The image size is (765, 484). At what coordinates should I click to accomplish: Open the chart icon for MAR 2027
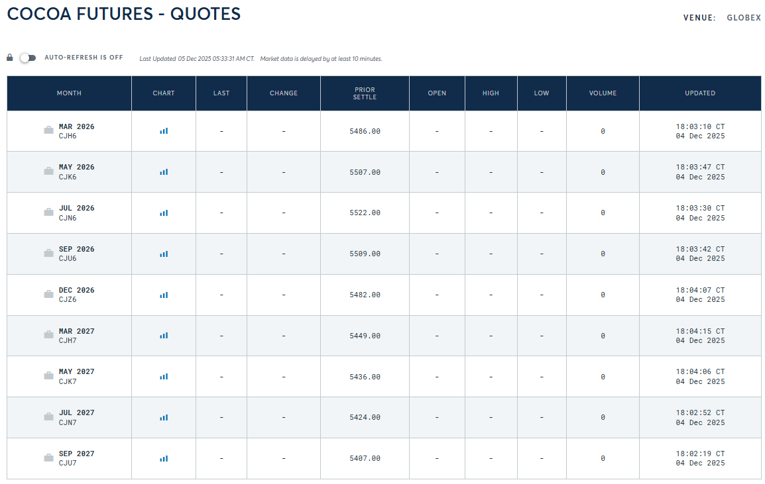[164, 335]
